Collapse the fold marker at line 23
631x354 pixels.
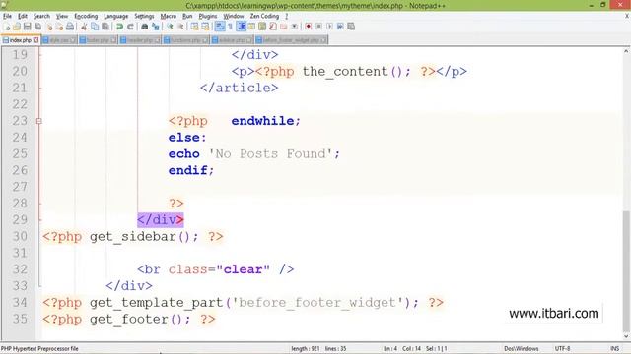click(x=39, y=121)
